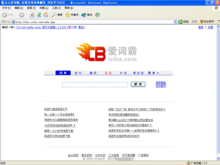
Task: Open the 帮助 (Help) menu
Action: click(69, 8)
